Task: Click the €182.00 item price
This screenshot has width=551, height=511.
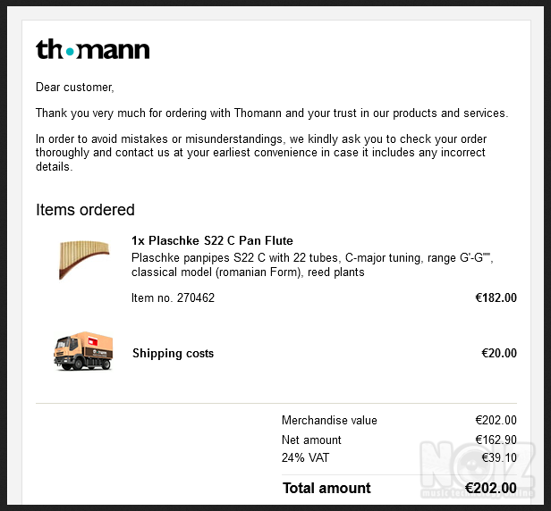Action: click(x=496, y=297)
